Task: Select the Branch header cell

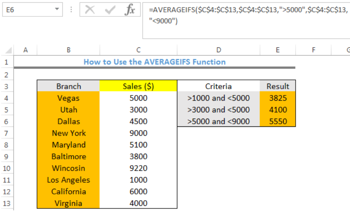Action: pos(69,86)
